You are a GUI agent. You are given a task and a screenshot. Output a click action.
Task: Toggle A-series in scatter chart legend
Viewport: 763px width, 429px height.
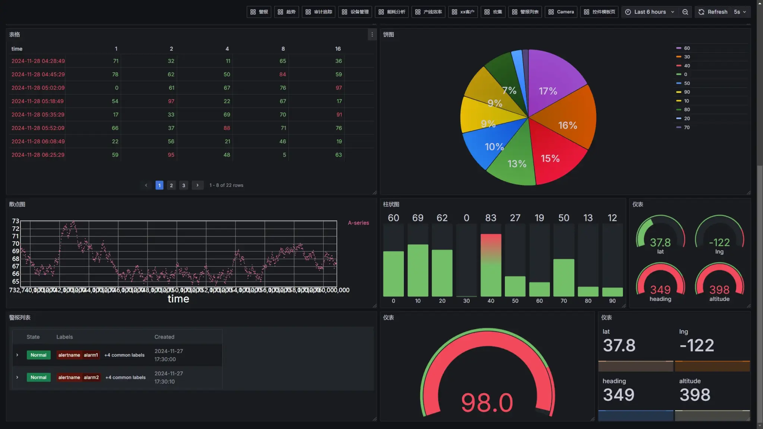[x=358, y=223]
